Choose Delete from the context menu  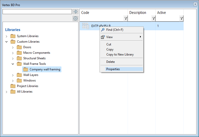pos(110,62)
